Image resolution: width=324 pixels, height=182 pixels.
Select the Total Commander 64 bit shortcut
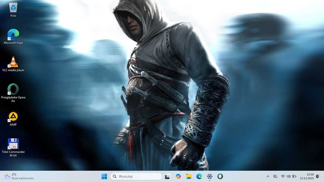13,147
